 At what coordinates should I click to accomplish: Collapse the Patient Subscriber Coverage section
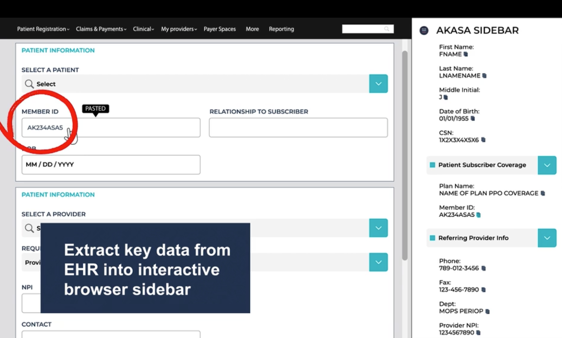point(547,165)
